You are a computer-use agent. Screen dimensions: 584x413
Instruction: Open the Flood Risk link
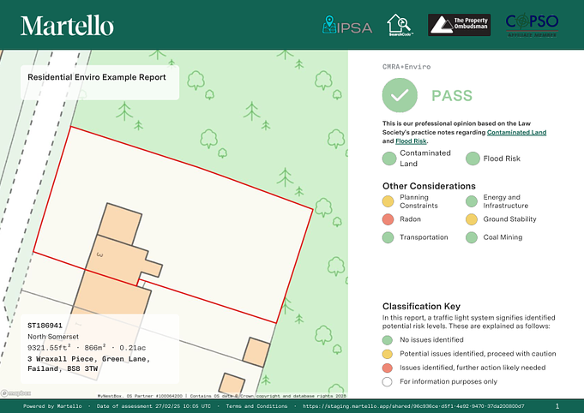pos(411,141)
